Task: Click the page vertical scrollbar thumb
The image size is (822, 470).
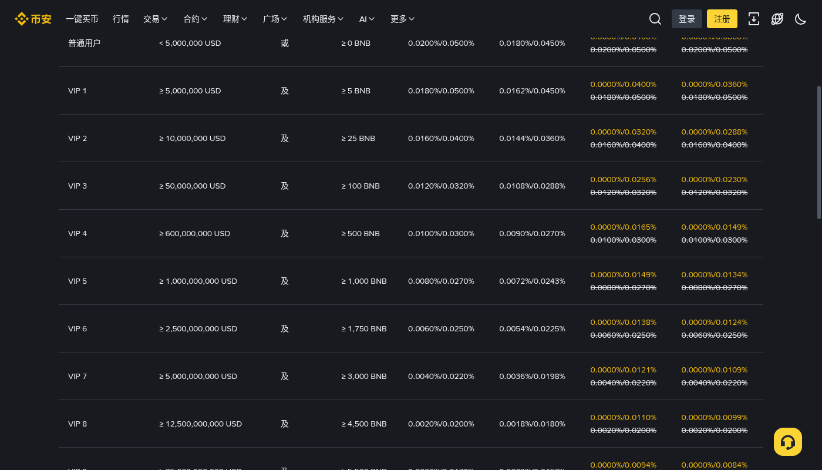Action: 819,153
